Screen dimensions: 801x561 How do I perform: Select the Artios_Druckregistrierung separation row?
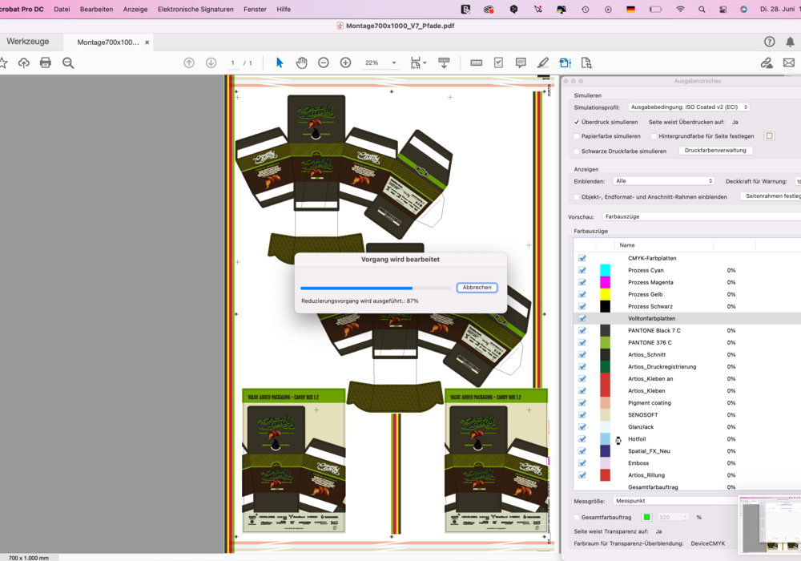click(x=686, y=367)
